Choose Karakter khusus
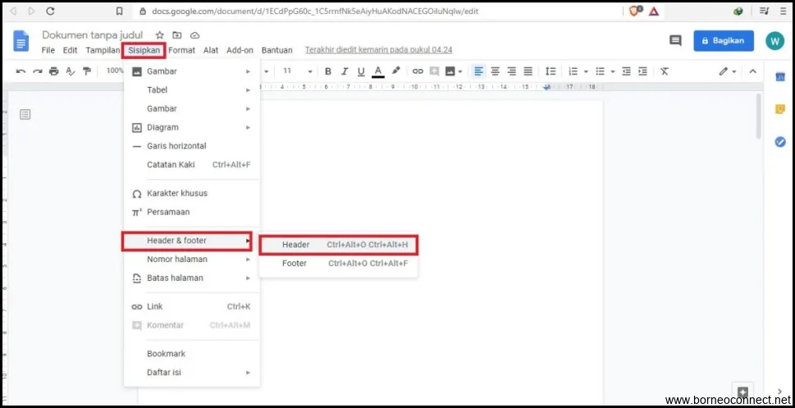This screenshot has width=795, height=408. 192,193
